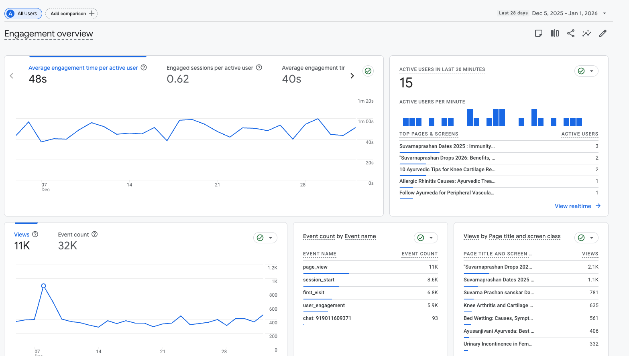Viewport: 629px width, 356px height.
Task: Click the user_engagement event name
Action: coord(324,305)
